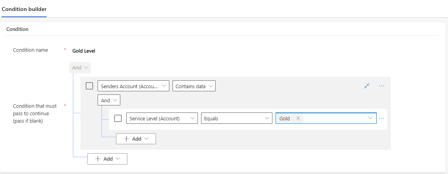Open the ellipsis menu for Service Level row
The height and width of the screenshot is (174, 448).
pos(381,118)
